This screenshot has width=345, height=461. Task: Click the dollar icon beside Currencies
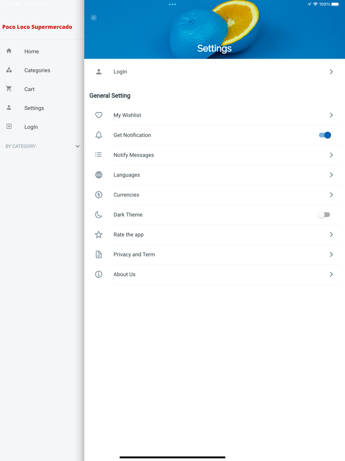click(x=99, y=195)
